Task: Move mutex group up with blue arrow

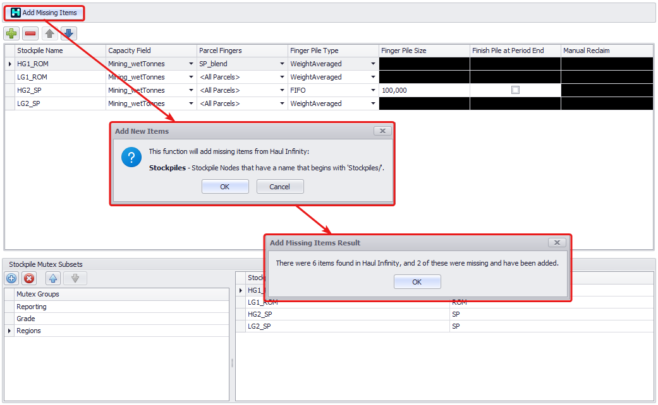Action: [x=54, y=278]
